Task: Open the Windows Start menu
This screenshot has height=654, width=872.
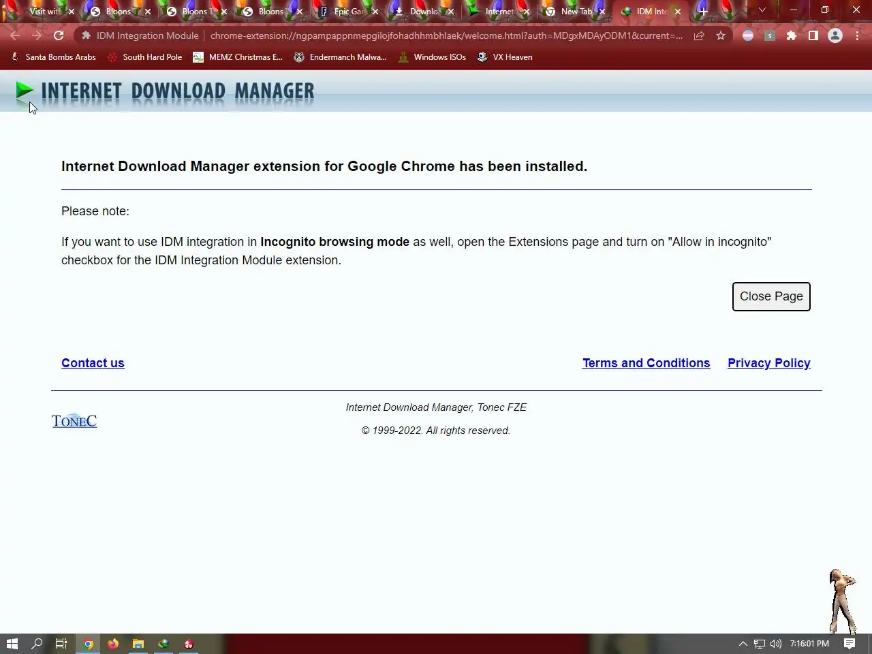Action: tap(12, 644)
